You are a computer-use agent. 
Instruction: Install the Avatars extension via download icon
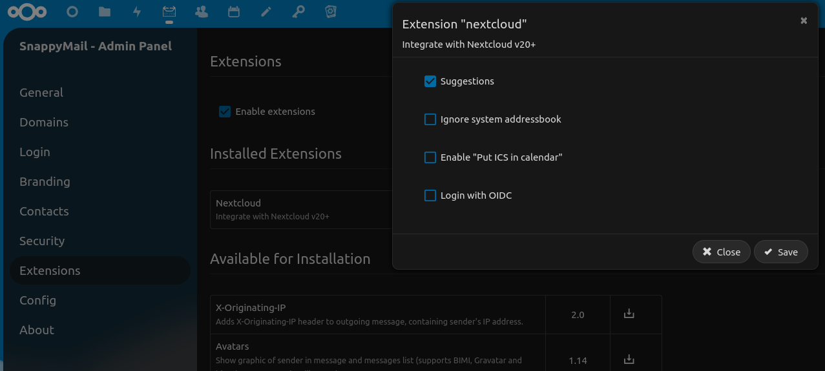629,359
